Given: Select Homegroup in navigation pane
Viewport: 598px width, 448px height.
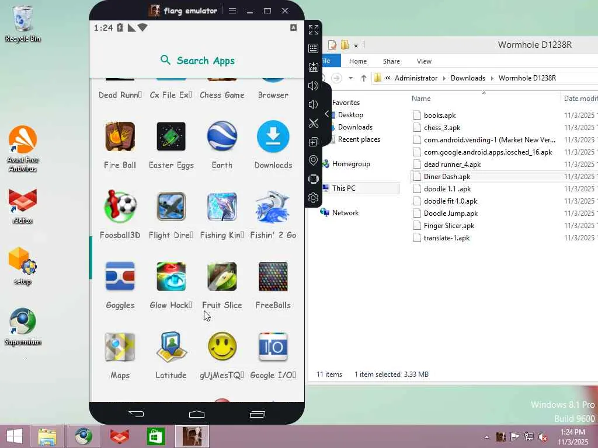Looking at the screenshot, I should coord(351,164).
